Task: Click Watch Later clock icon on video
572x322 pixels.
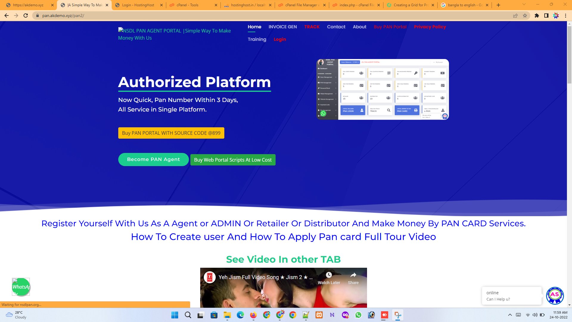Action: (x=329, y=275)
